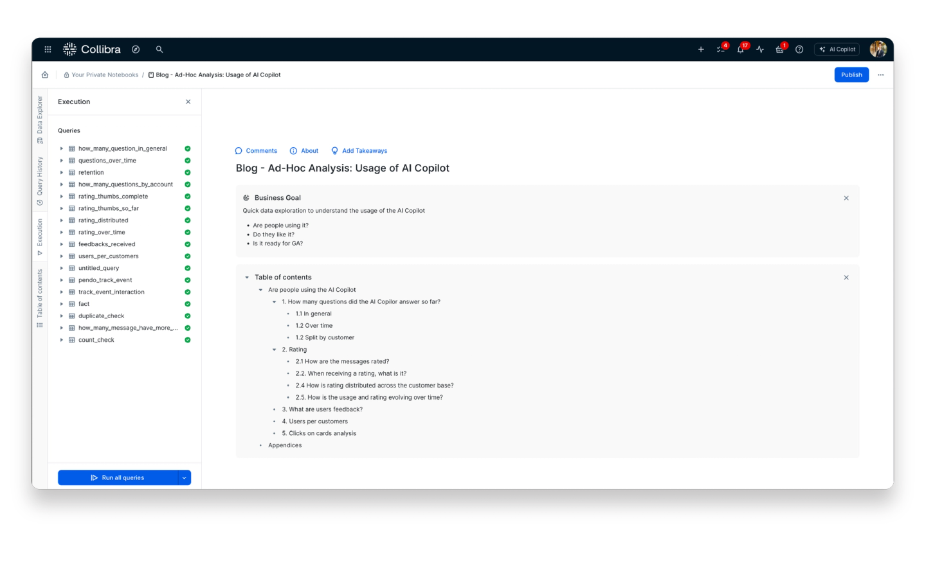Click the compass navigation icon beside Collibra logo
Image resolution: width=926 pixels, height=561 pixels.
(136, 49)
